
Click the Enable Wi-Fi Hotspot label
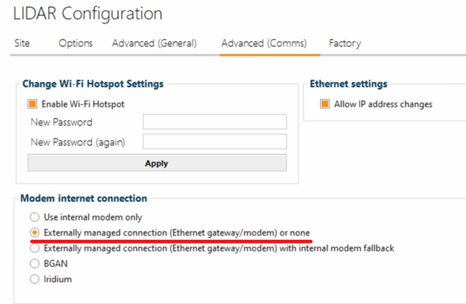[83, 104]
